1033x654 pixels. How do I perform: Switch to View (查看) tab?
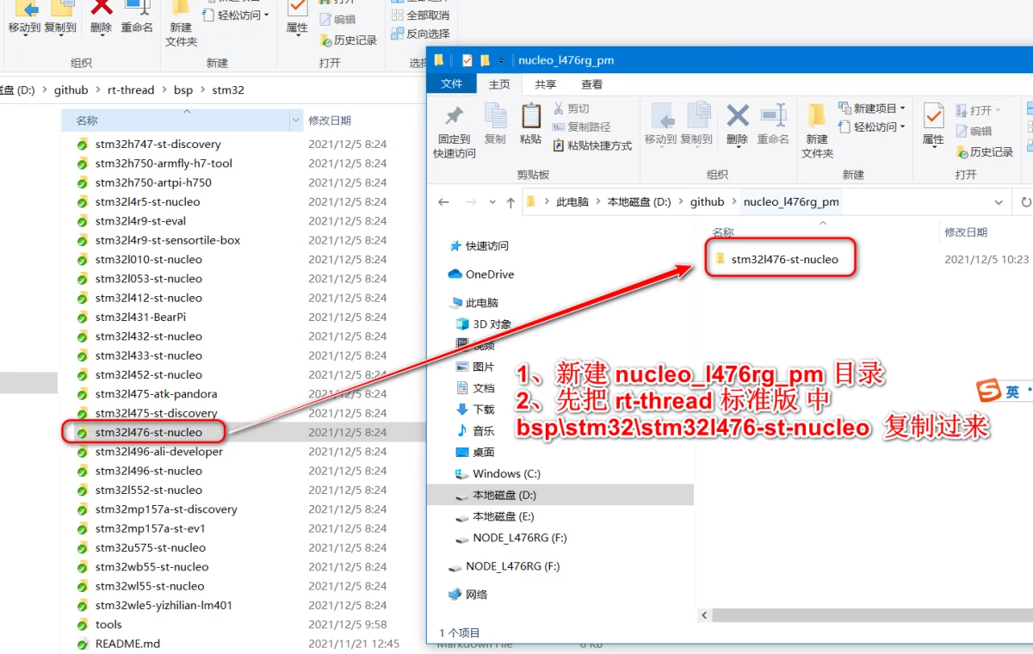point(592,84)
